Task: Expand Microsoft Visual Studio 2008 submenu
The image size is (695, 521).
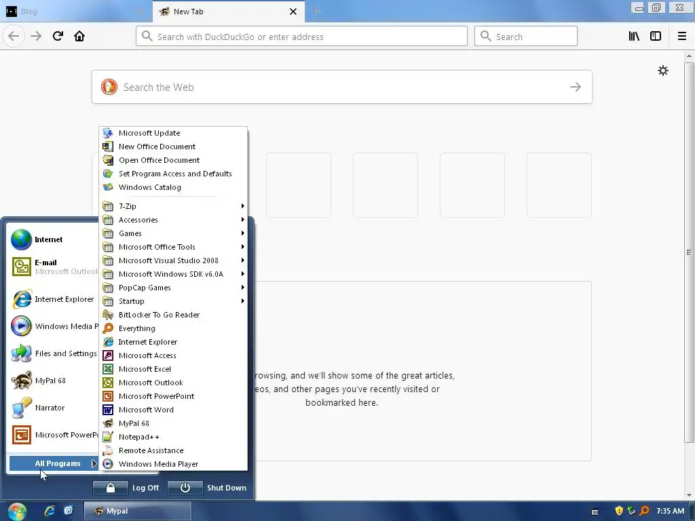Action: (173, 260)
